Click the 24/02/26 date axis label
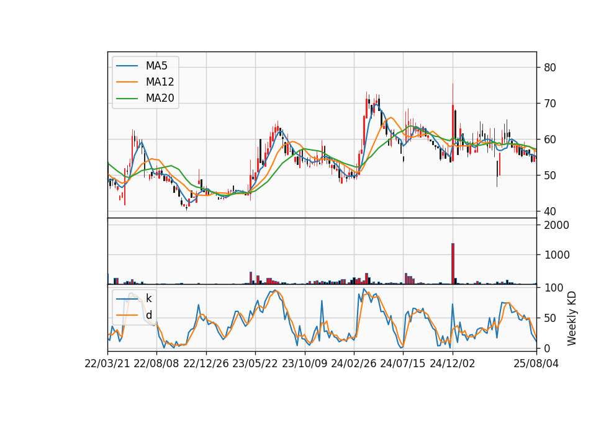596x428 pixels. tap(353, 363)
